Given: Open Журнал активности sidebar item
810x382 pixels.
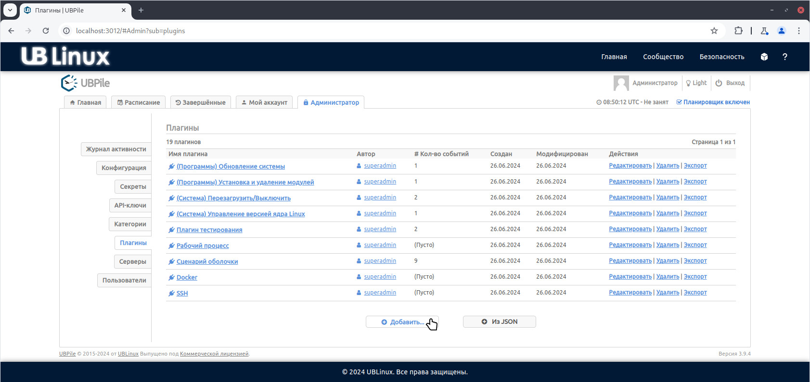Looking at the screenshot, I should [116, 149].
